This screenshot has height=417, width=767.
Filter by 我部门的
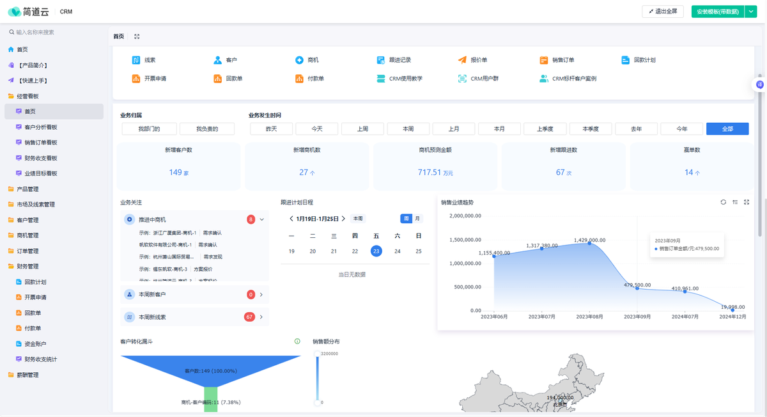click(x=149, y=129)
